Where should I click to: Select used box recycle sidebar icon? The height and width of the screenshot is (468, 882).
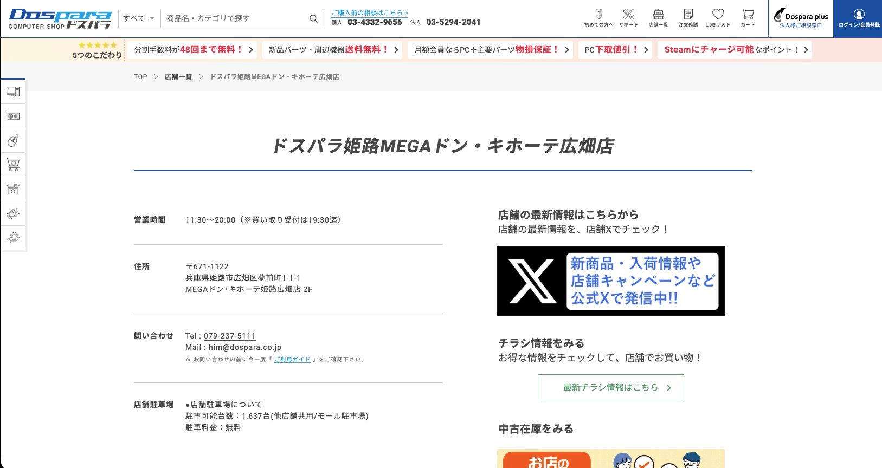tap(13, 189)
